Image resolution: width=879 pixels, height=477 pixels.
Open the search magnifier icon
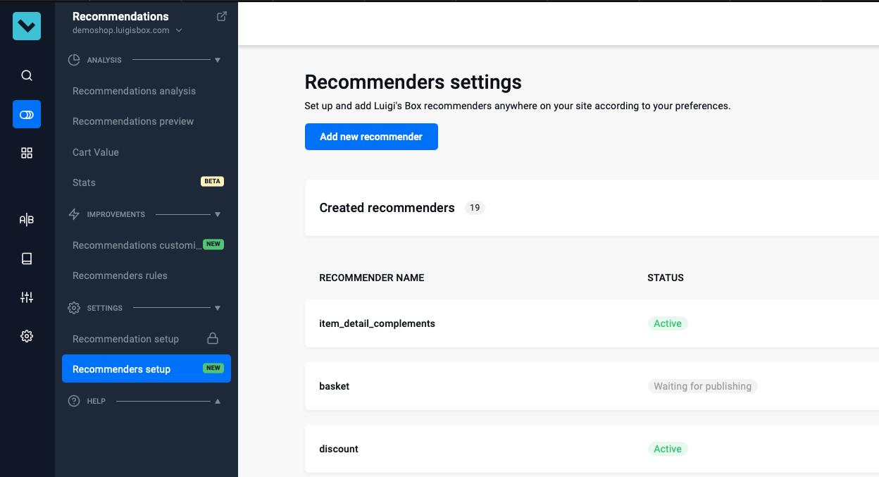(26, 75)
